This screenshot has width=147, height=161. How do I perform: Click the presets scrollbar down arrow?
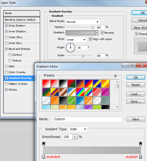point(117,107)
